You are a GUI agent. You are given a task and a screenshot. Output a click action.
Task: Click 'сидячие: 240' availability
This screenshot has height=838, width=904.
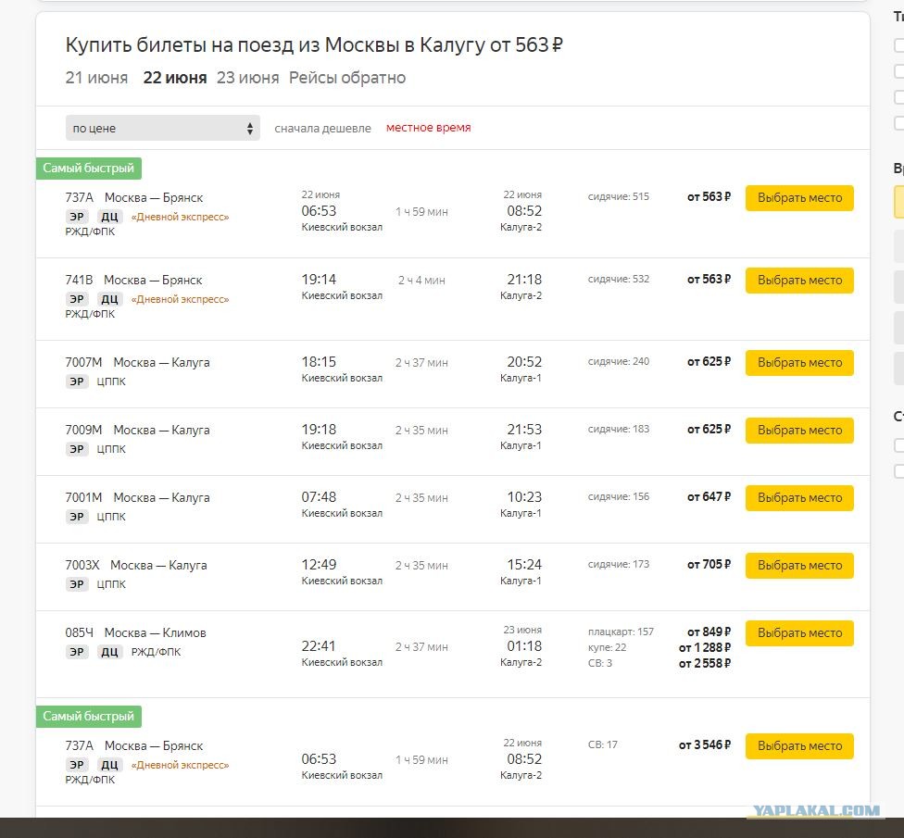618,361
